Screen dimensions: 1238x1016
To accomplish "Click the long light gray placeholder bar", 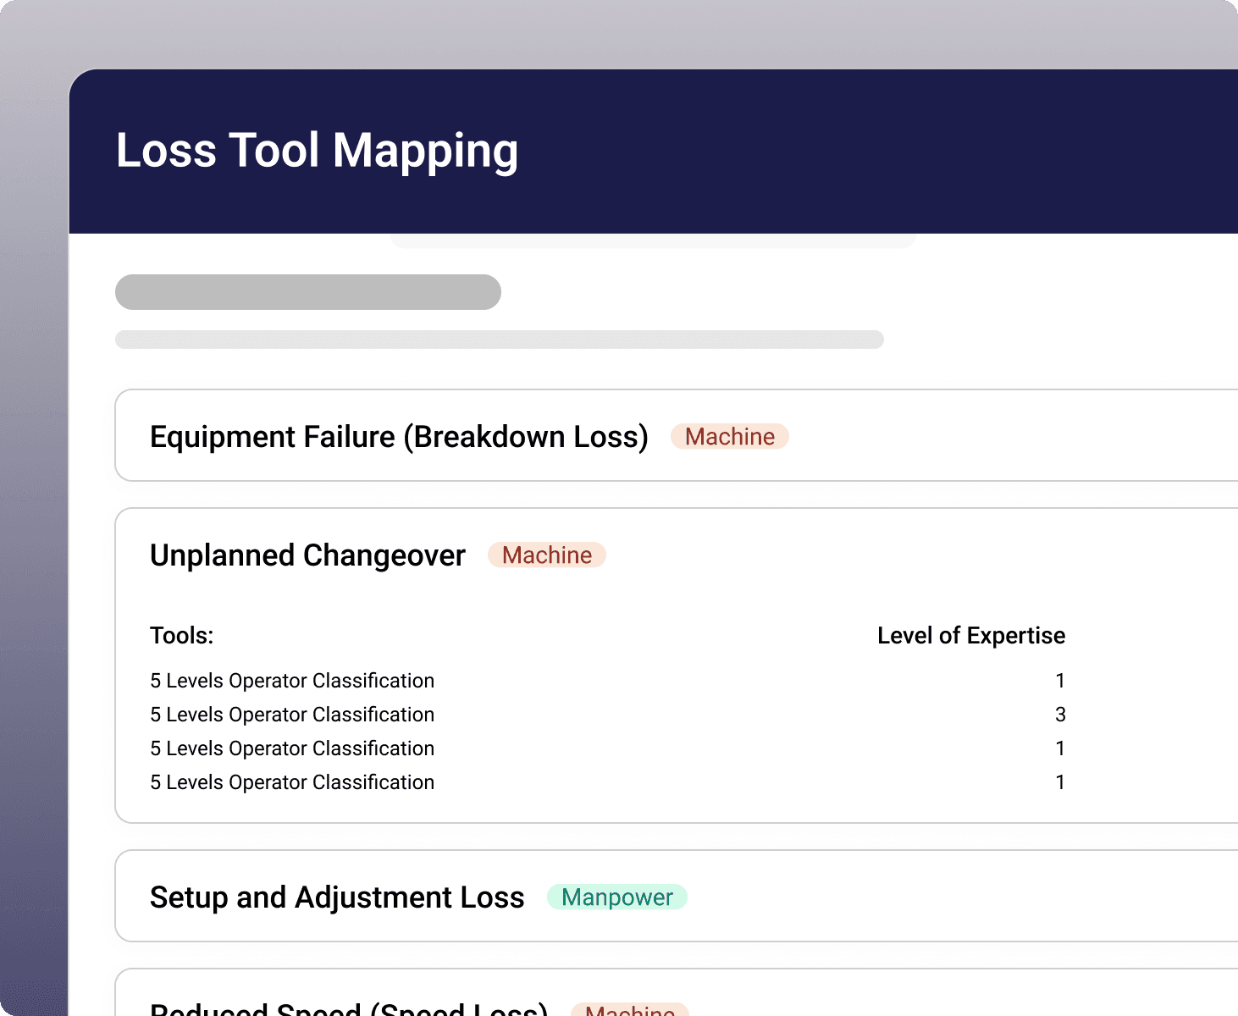I will pyautogui.click(x=500, y=340).
